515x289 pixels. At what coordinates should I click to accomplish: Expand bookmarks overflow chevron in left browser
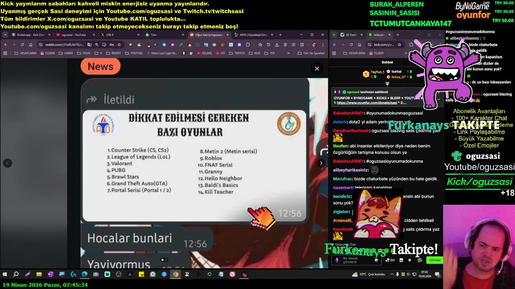288,53
